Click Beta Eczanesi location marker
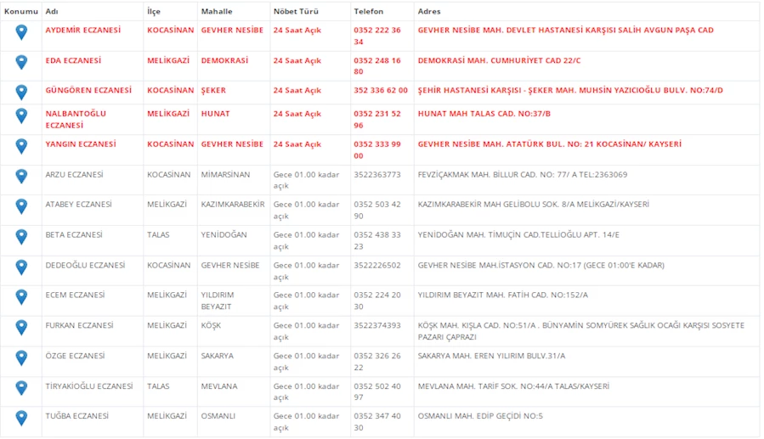 pos(21,237)
